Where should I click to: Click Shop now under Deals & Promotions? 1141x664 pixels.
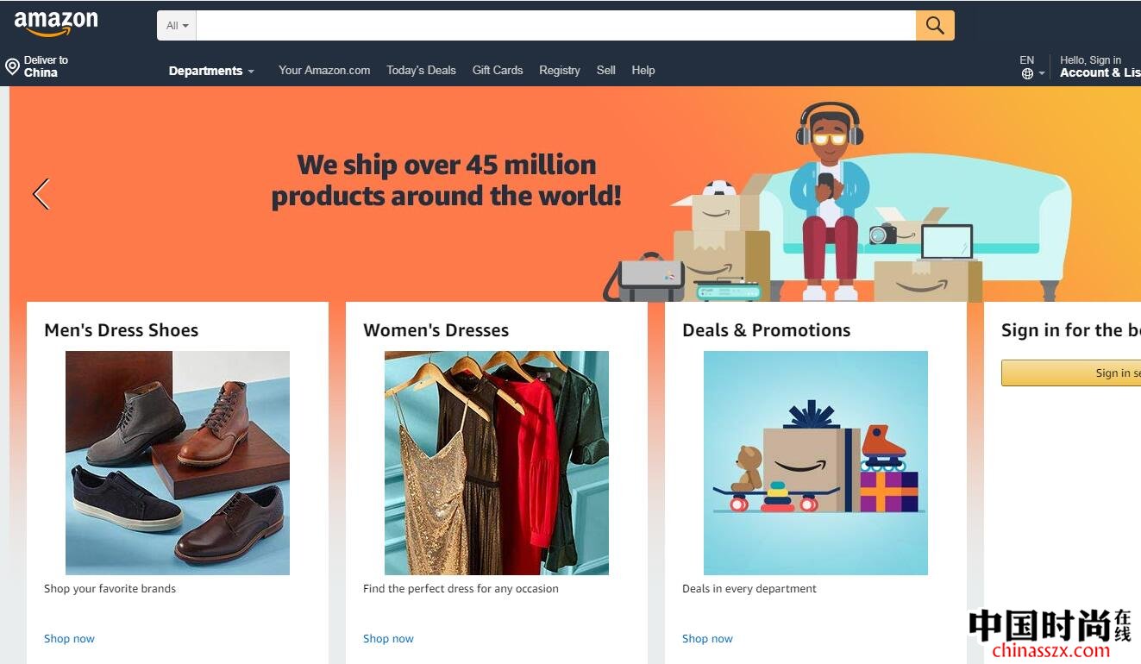[x=707, y=639]
